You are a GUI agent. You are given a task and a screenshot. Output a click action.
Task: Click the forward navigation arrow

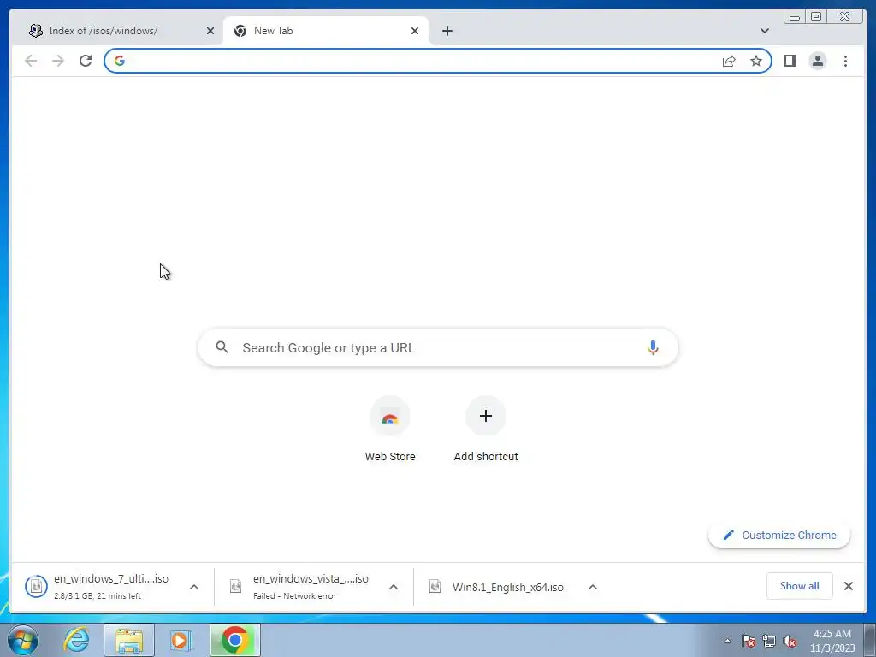point(58,61)
